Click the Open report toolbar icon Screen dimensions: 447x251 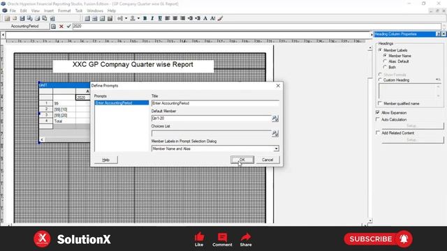[15, 19]
